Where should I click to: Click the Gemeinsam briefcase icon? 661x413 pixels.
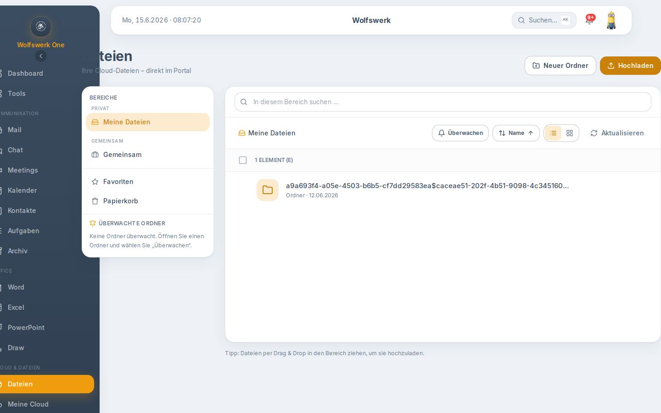[95, 155]
